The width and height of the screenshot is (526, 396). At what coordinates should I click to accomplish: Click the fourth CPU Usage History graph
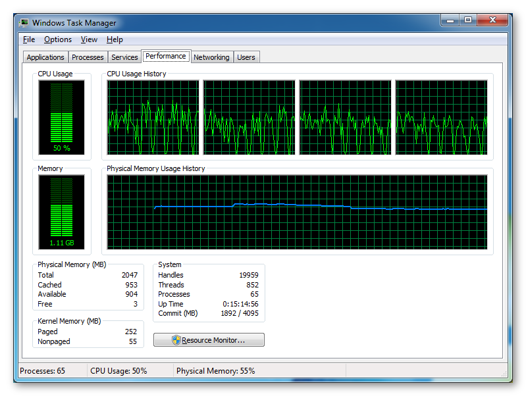point(441,117)
